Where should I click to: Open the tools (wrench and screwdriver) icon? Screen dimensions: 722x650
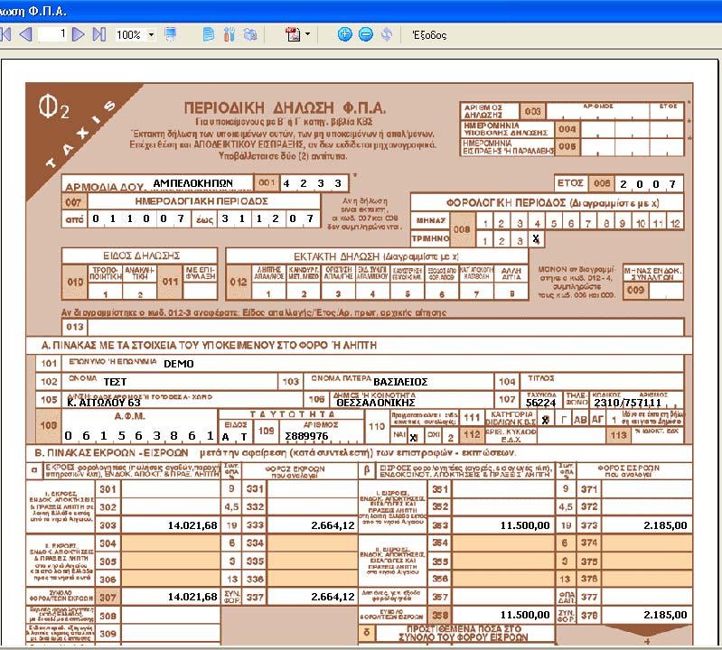tap(229, 34)
